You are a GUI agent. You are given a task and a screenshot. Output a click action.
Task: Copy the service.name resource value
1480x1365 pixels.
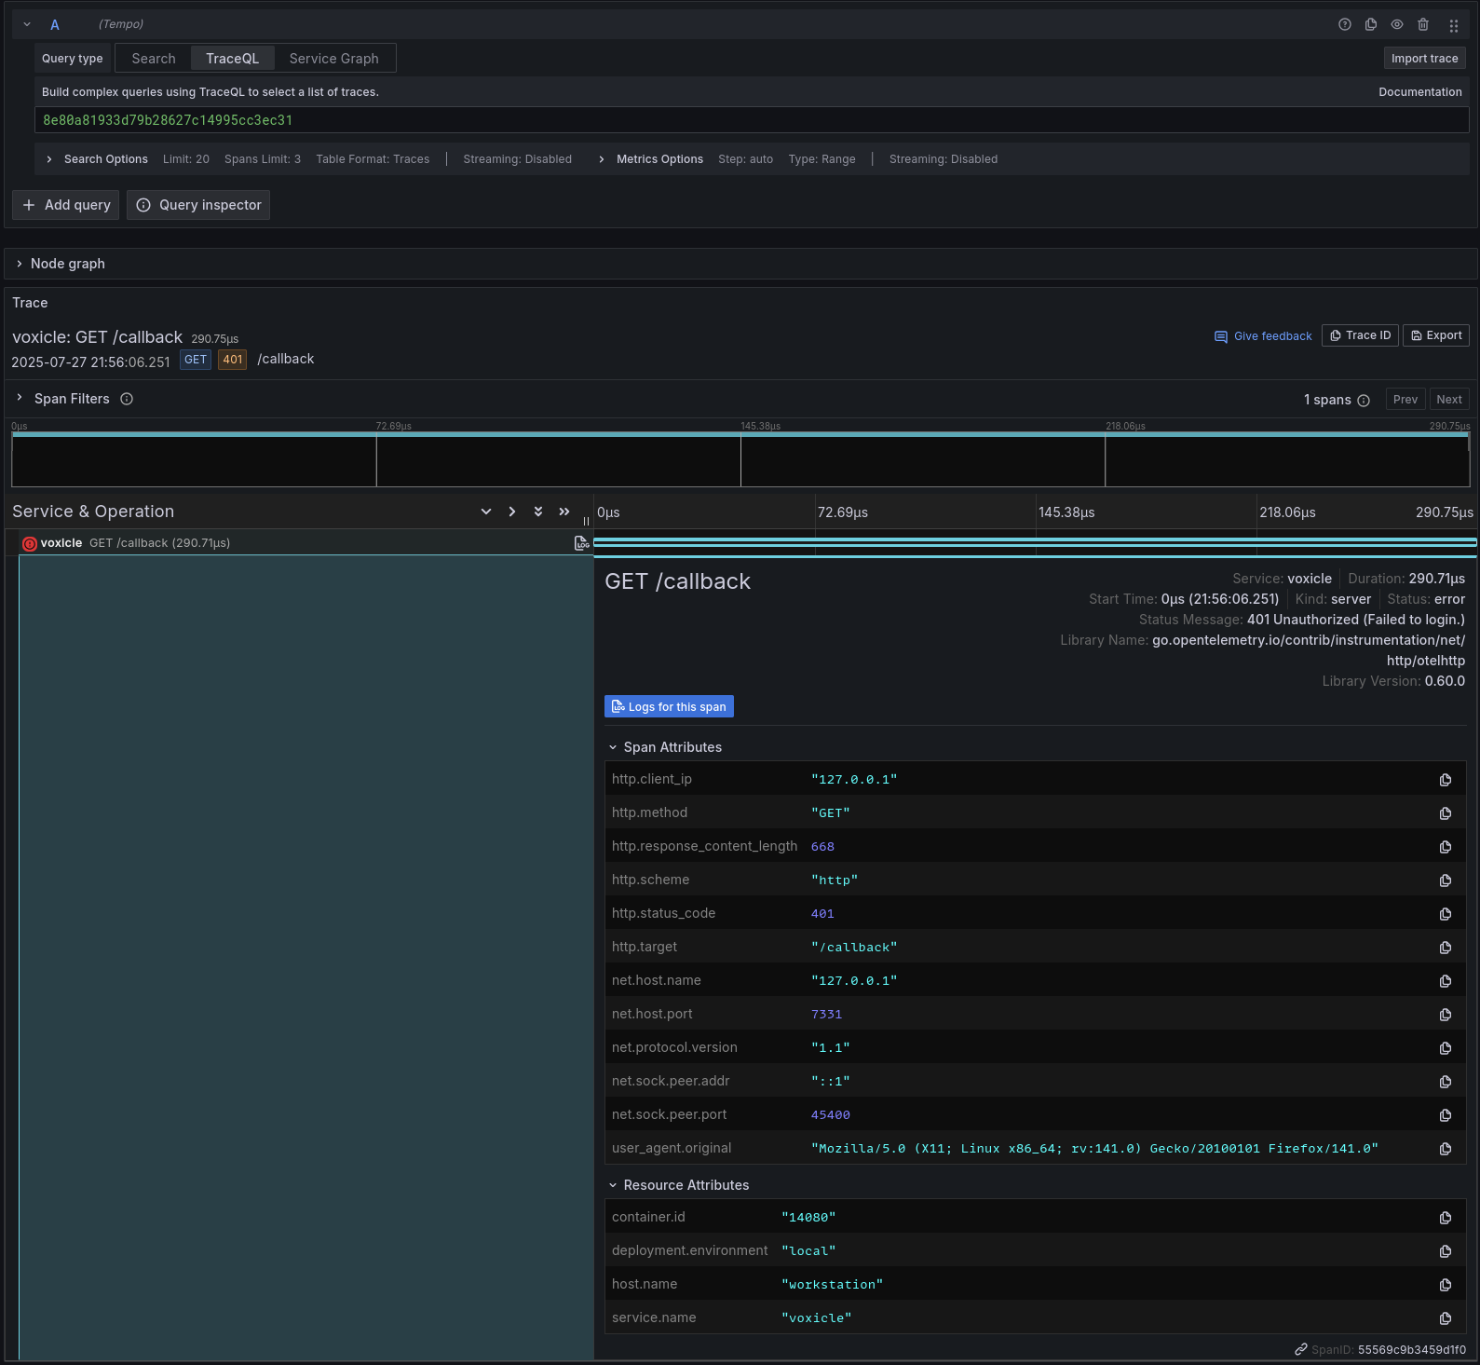1445,1318
